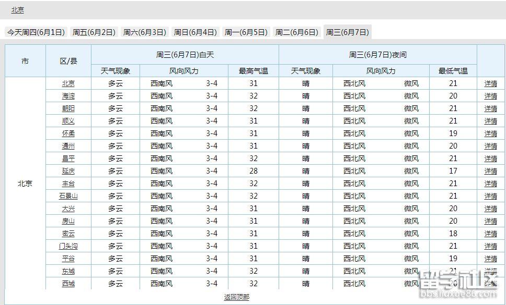
Task: View the 门头沟 district forecast
Action: (68, 246)
